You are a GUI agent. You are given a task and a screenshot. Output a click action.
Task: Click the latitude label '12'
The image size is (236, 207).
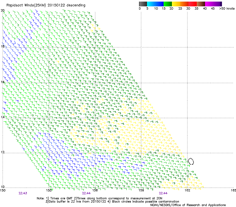(3, 152)
